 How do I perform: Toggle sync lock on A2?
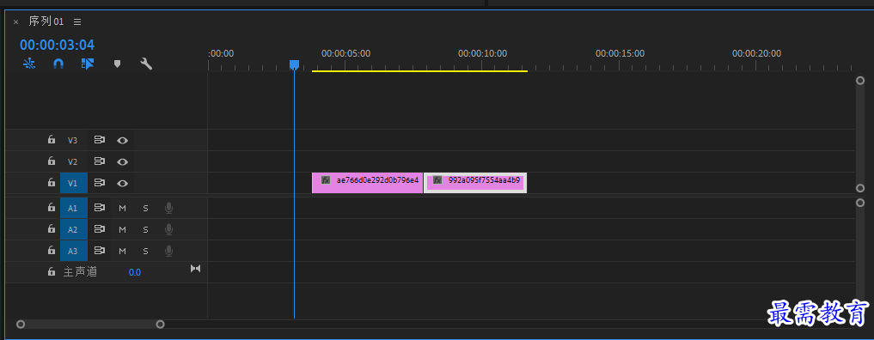point(99,229)
